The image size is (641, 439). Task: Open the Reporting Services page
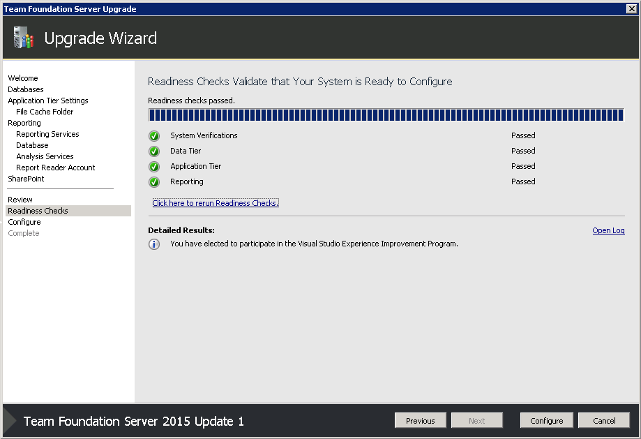tap(47, 134)
